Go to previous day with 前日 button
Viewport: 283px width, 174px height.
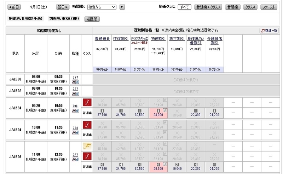tap(14, 7)
